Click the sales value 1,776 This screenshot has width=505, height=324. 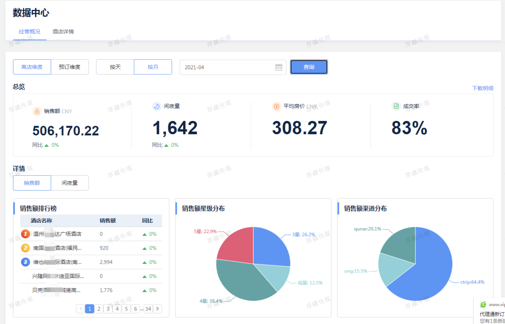(106, 291)
